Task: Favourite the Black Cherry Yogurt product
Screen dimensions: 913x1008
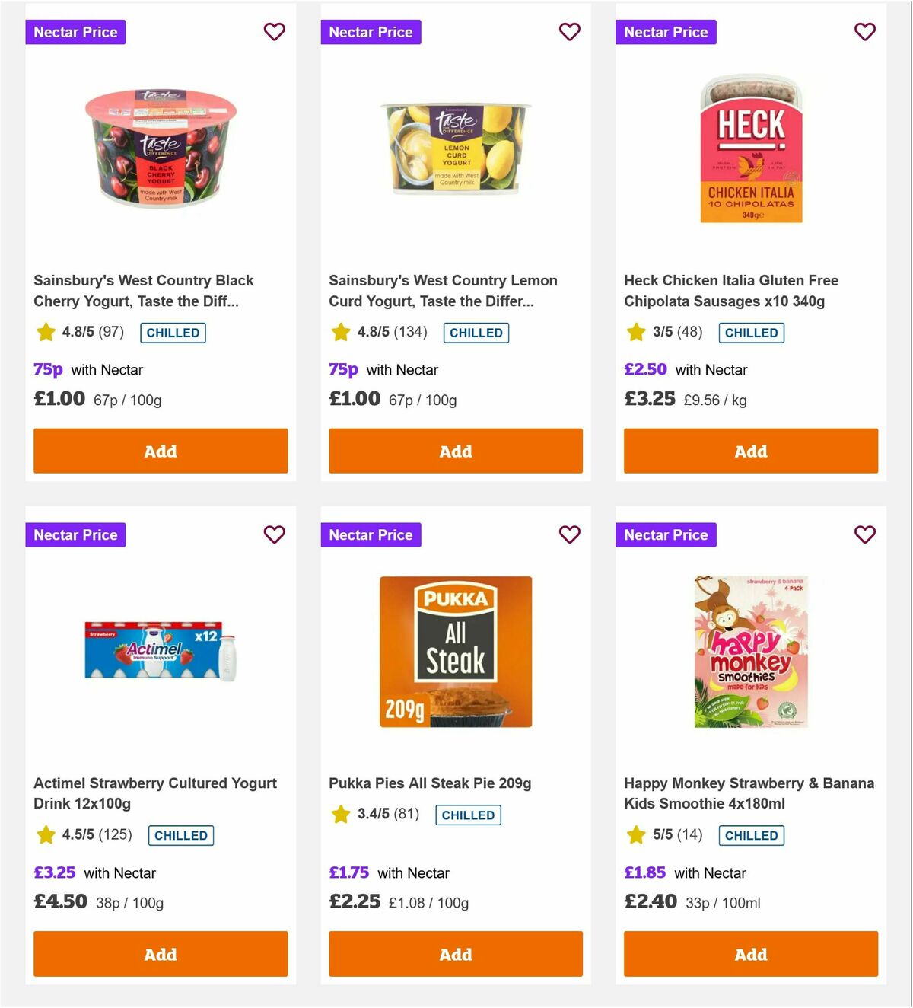Action: (x=274, y=32)
